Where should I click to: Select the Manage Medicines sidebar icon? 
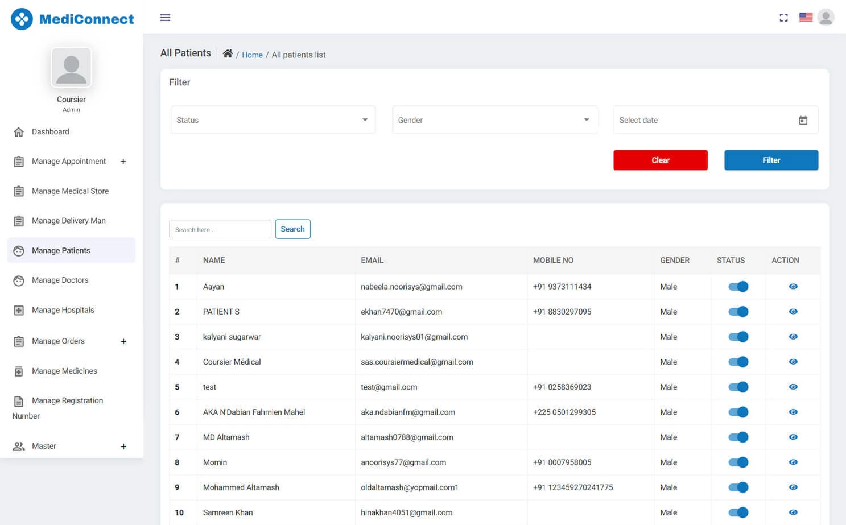pyautogui.click(x=19, y=370)
